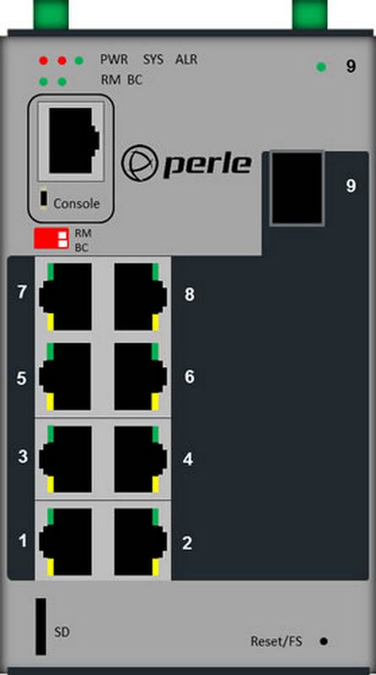The width and height of the screenshot is (376, 675).
Task: Select Ethernet port 7
Action: [x=66, y=297]
